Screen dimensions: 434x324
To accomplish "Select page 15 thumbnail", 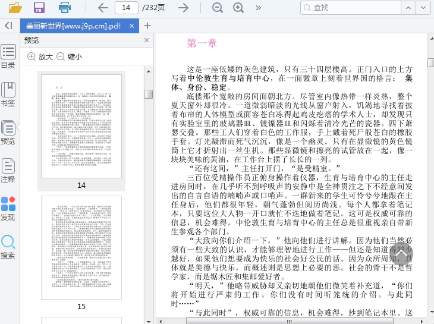I will pos(81,248).
